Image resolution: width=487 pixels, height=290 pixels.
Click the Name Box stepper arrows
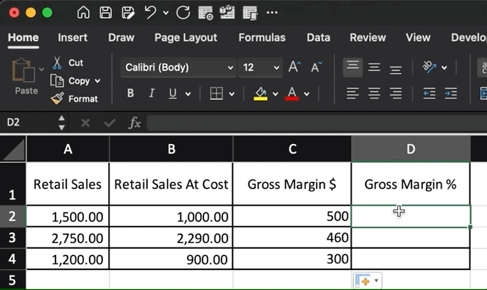[62, 123]
